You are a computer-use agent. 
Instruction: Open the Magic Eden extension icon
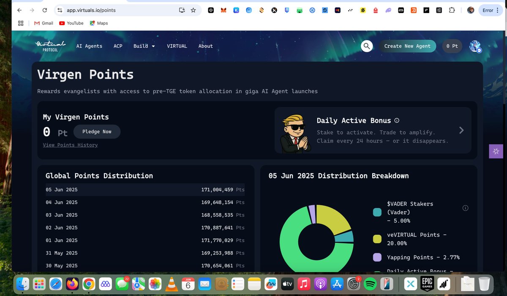pyautogui.click(x=338, y=10)
